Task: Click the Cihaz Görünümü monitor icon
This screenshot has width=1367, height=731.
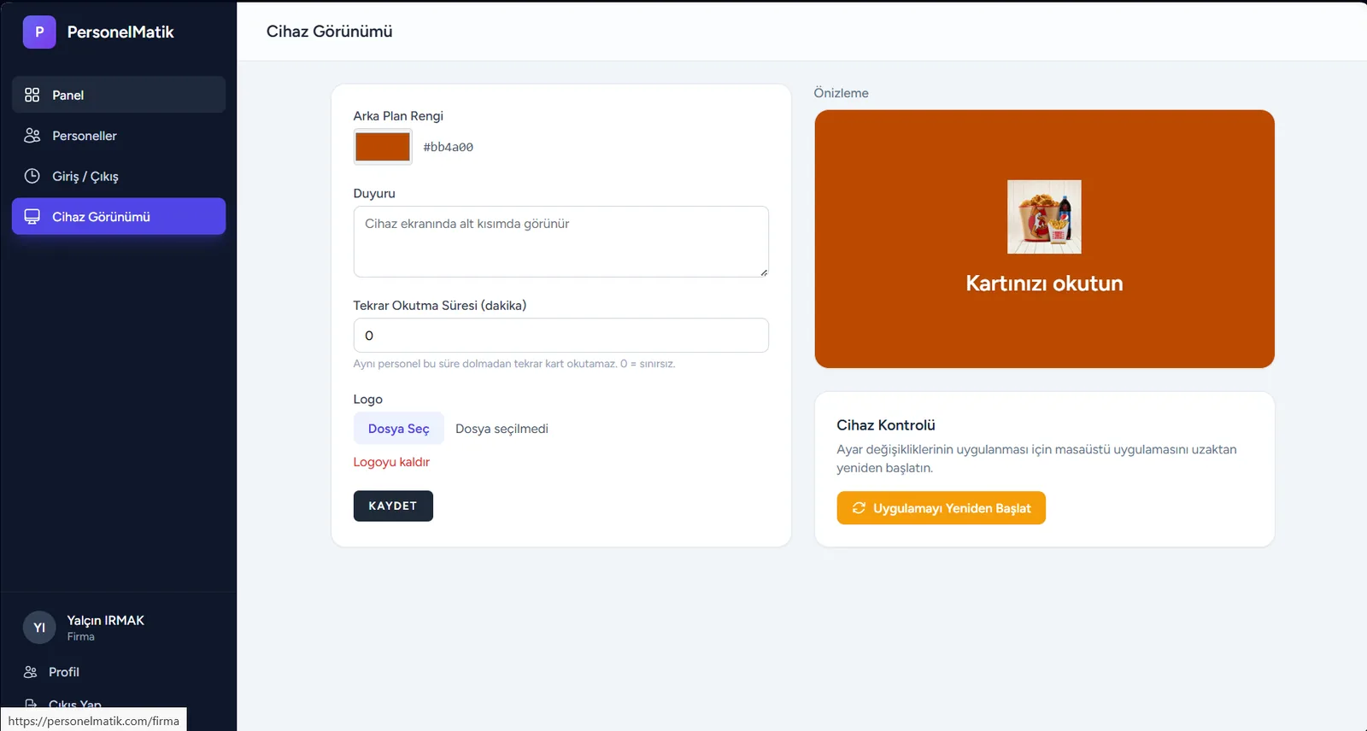Action: pos(32,216)
